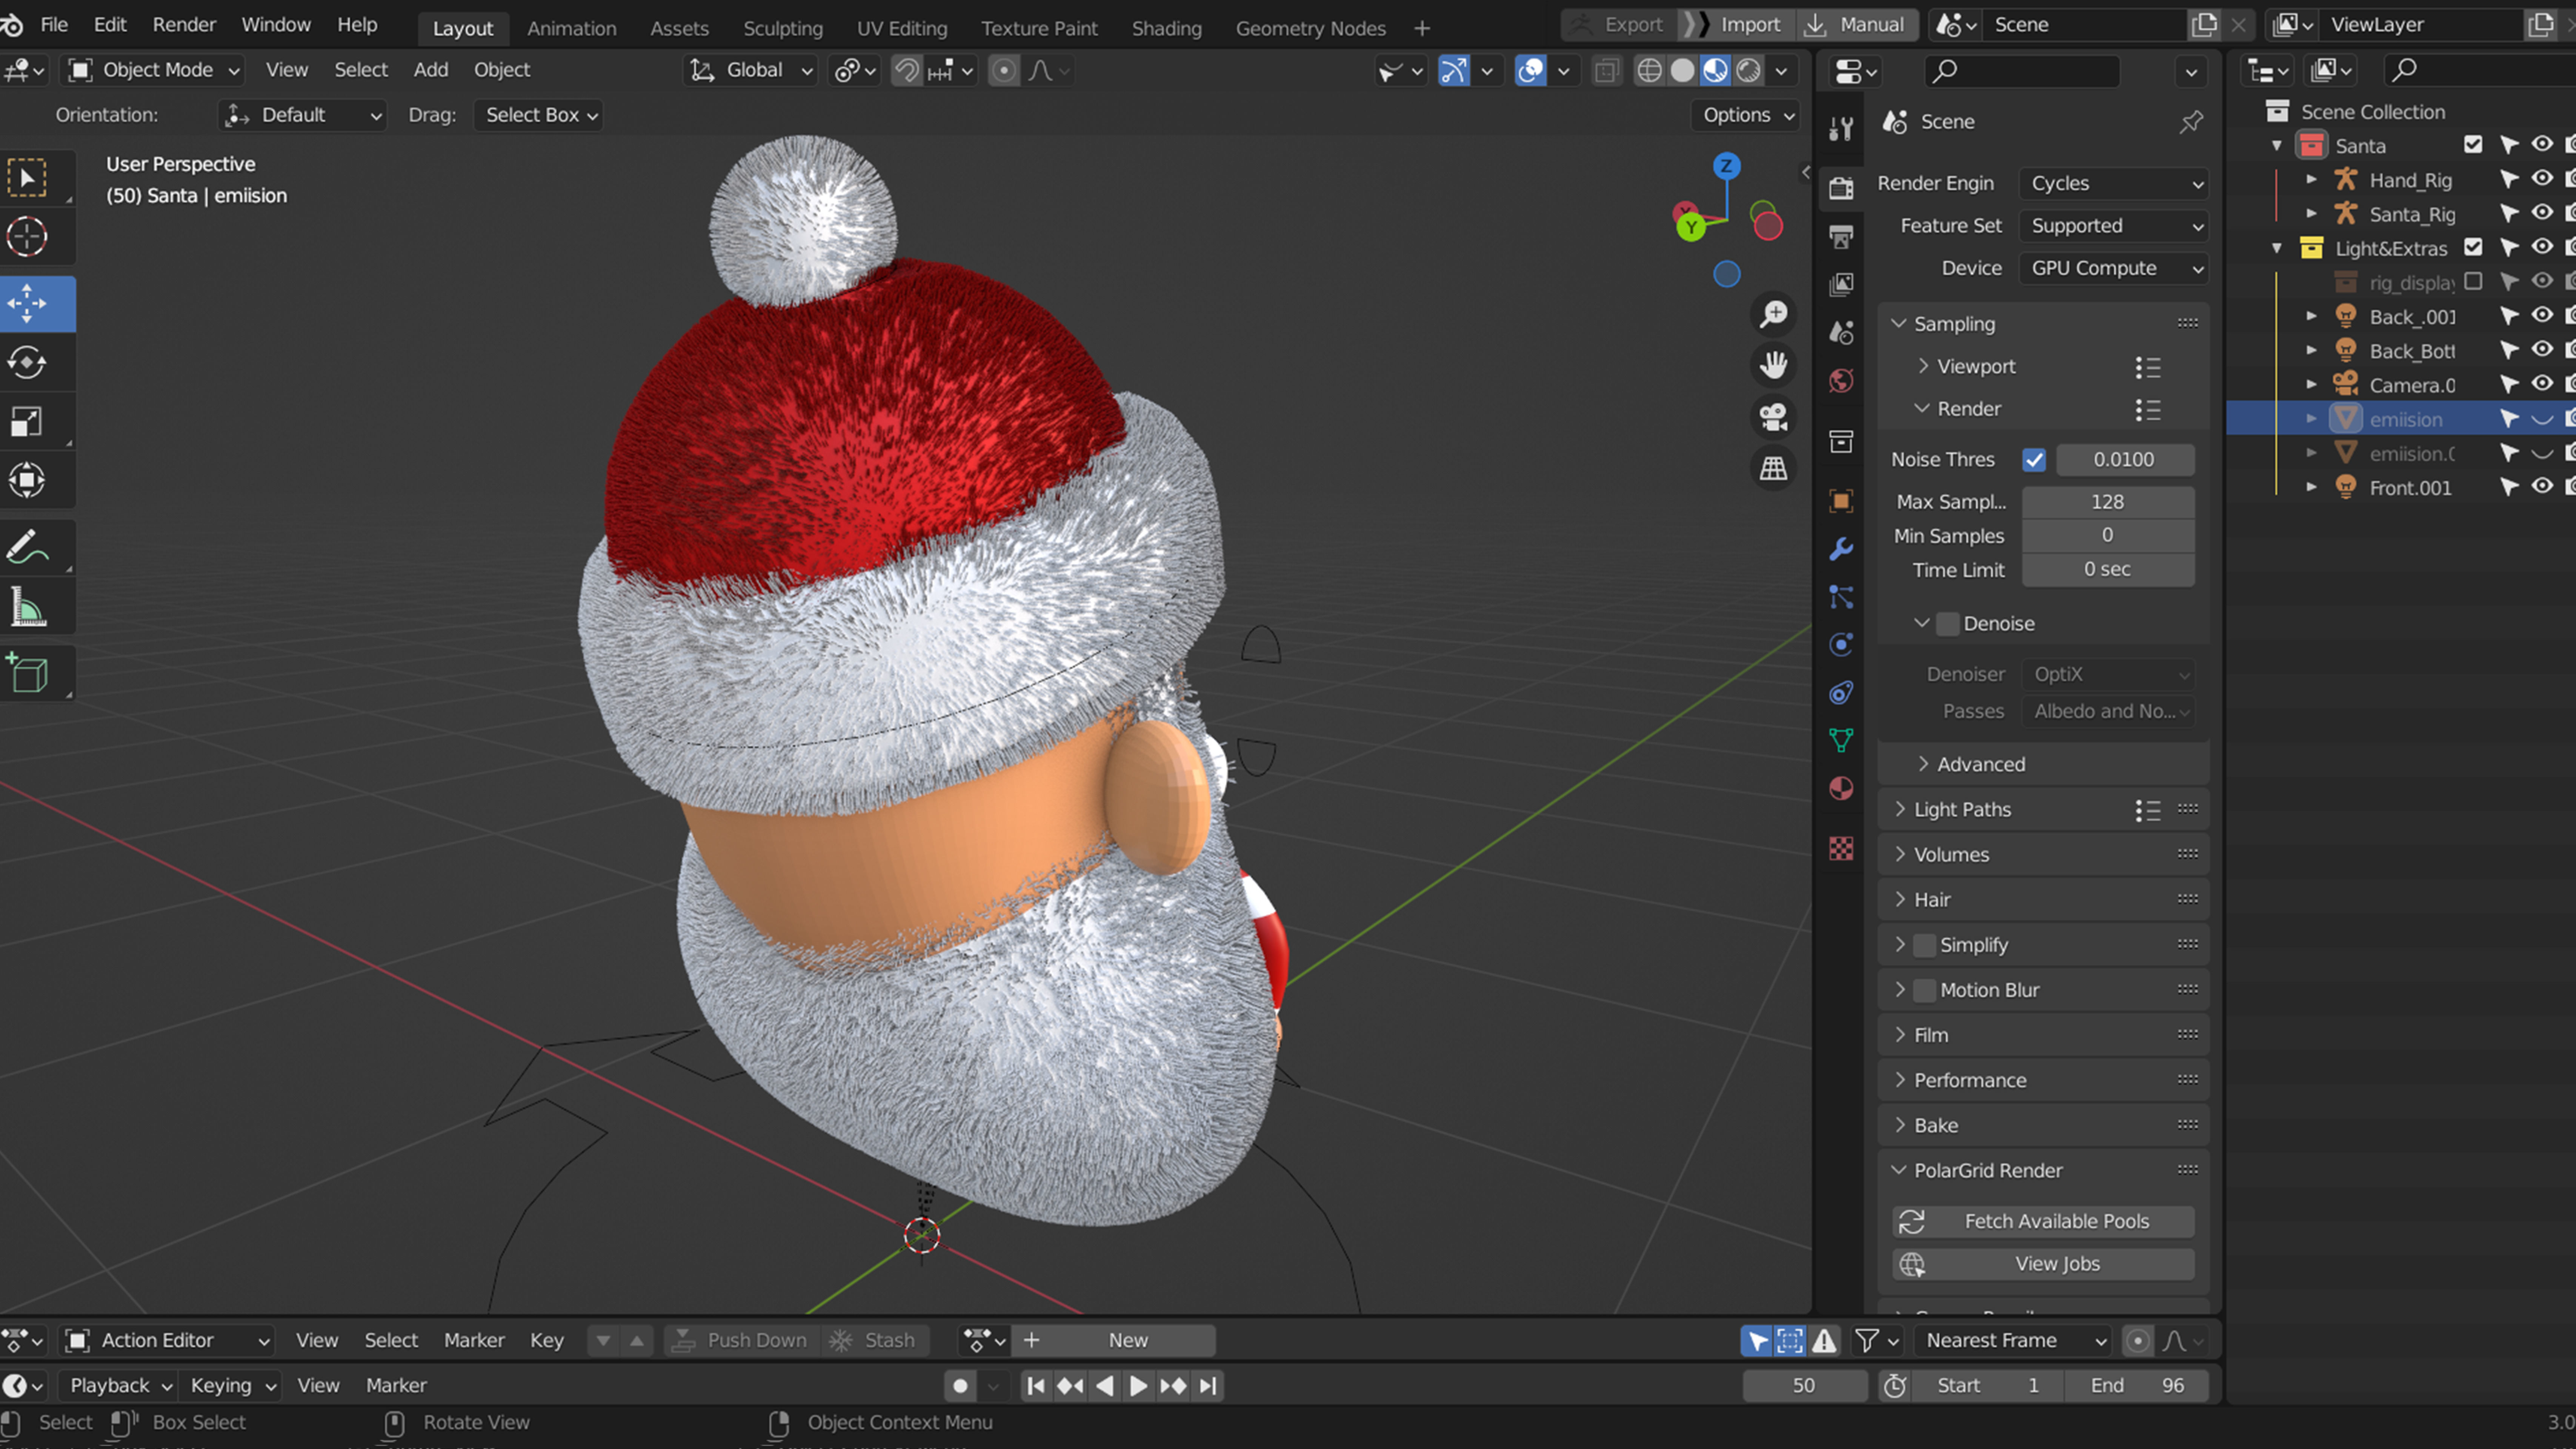Viewport: 2576px width, 1449px height.
Task: Select the Annotate tool
Action: tap(27, 548)
